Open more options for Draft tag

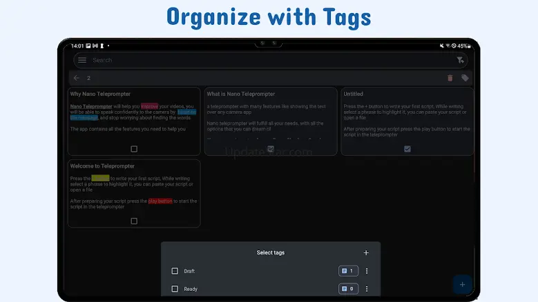coord(367,271)
